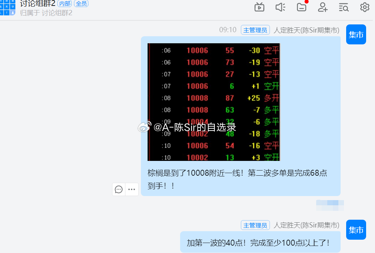Viewport: 375px width, 253px height.
Task: Click the 内部 tag next to group name
Action: (x=65, y=4)
